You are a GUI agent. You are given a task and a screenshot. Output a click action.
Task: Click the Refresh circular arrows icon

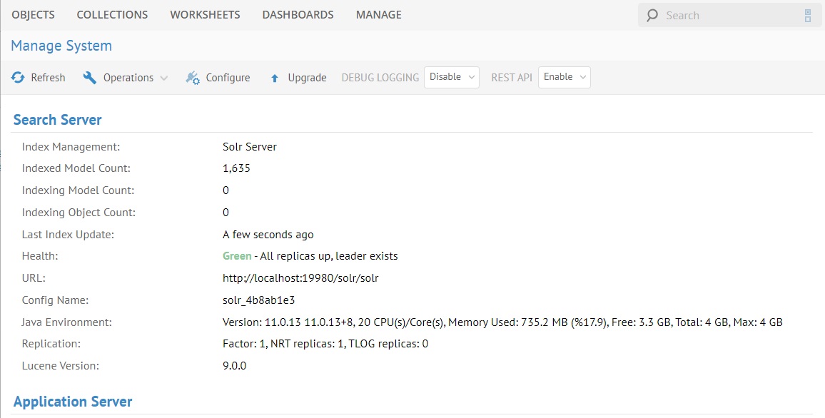click(x=18, y=78)
